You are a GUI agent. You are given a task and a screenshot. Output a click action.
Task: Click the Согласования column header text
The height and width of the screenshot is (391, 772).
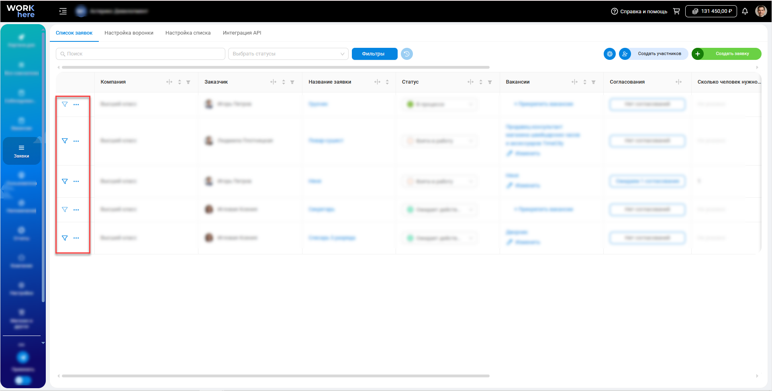pos(627,82)
